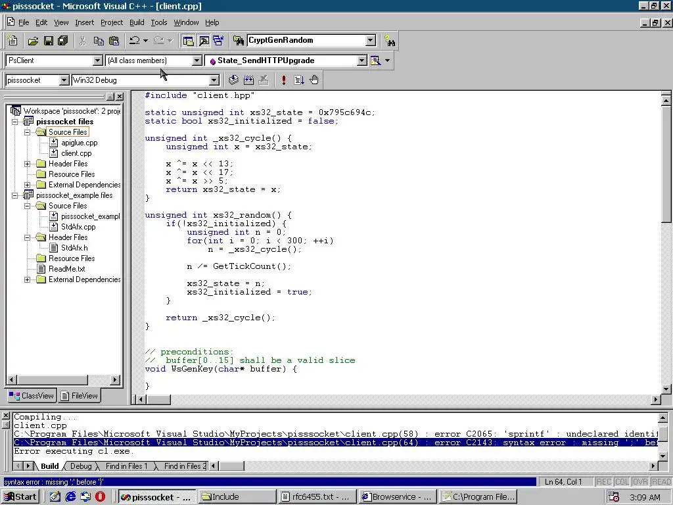Click the Search help binoculars icon

click(390, 41)
